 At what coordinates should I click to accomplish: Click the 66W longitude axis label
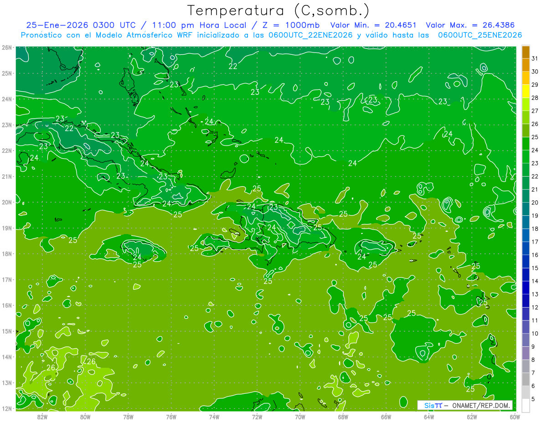point(386,417)
